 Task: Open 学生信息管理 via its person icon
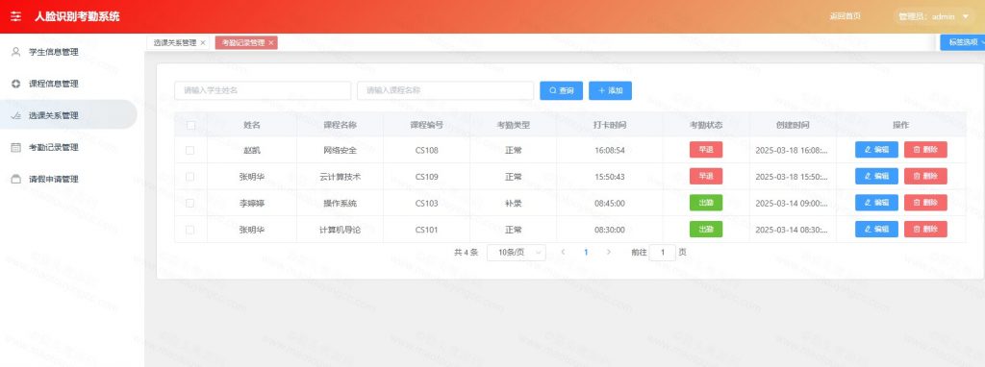16,52
